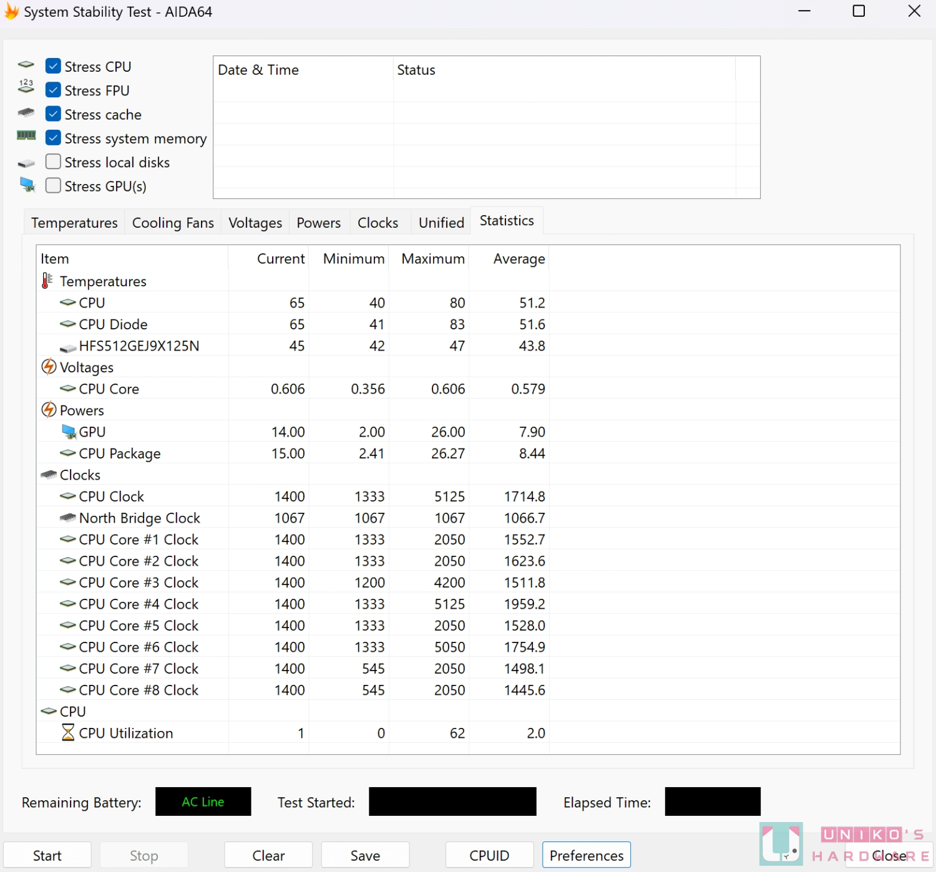
Task: Click the Average column header
Action: click(x=509, y=259)
